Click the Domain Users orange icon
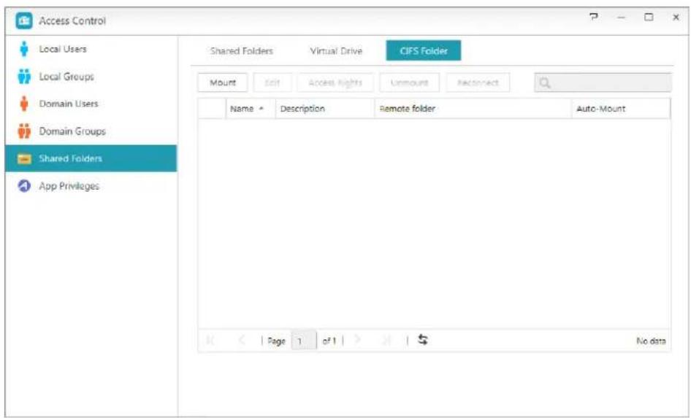Image resolution: width=691 pixels, height=418 pixels. point(24,104)
